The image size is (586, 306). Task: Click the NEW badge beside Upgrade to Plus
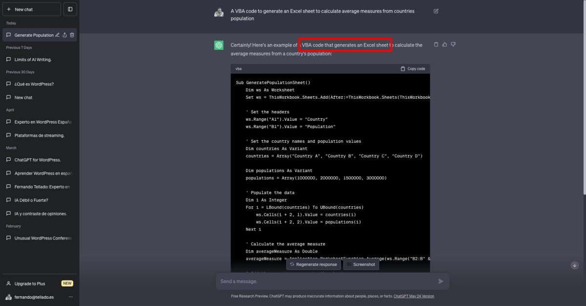point(67,284)
